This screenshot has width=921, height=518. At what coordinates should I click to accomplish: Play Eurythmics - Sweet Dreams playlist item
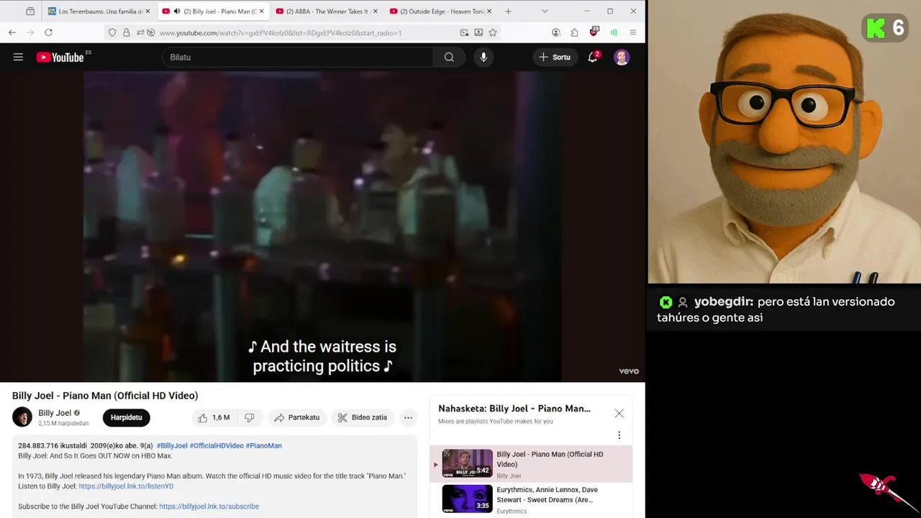click(x=531, y=499)
